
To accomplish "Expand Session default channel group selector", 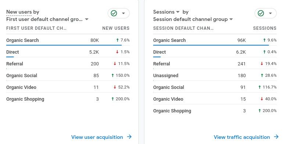I will pyautogui.click(x=193, y=19).
